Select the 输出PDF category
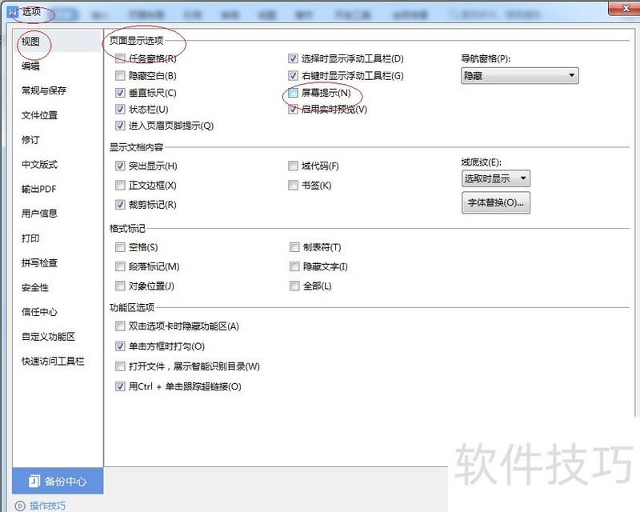The width and height of the screenshot is (640, 512). [38, 189]
